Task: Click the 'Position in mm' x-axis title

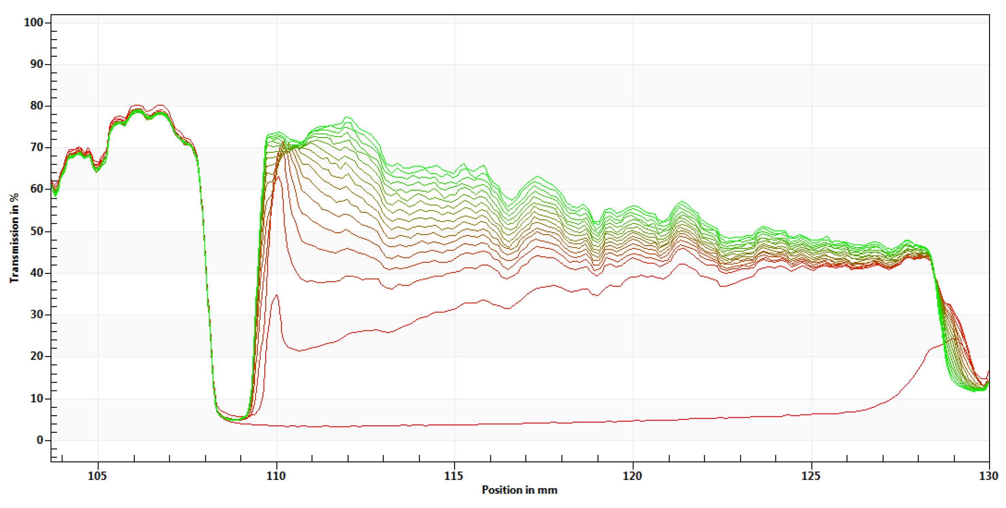Action: pyautogui.click(x=520, y=490)
